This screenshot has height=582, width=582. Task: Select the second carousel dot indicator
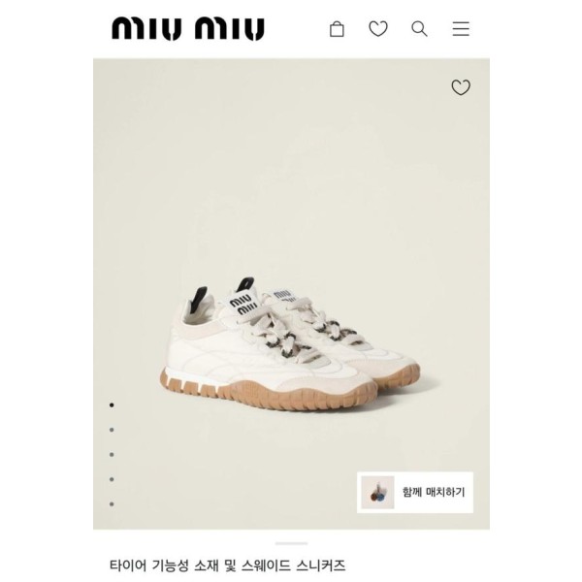pos(112,430)
